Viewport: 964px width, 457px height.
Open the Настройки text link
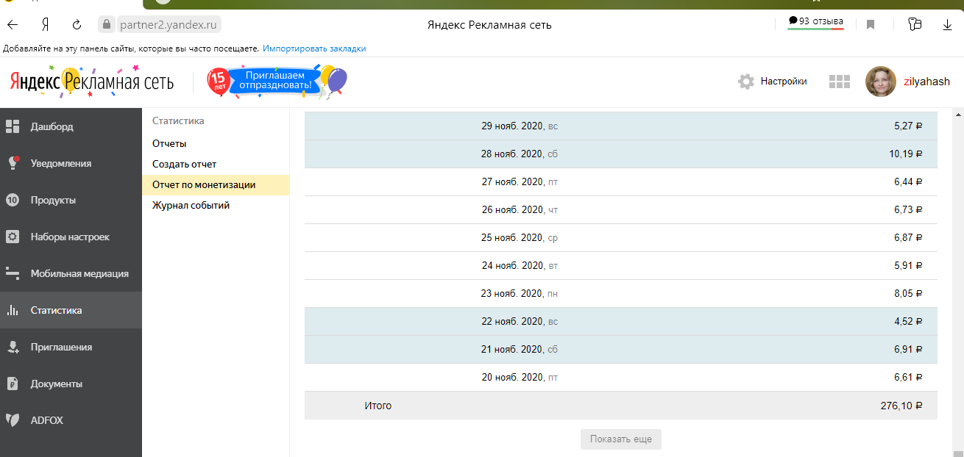(x=784, y=82)
